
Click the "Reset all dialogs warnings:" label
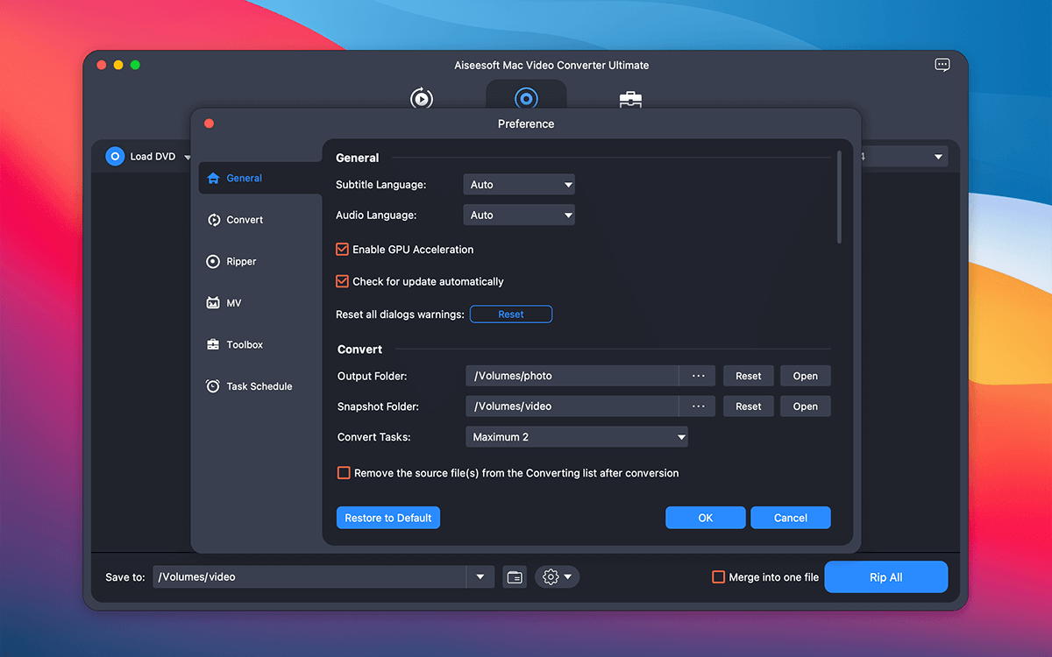click(400, 314)
